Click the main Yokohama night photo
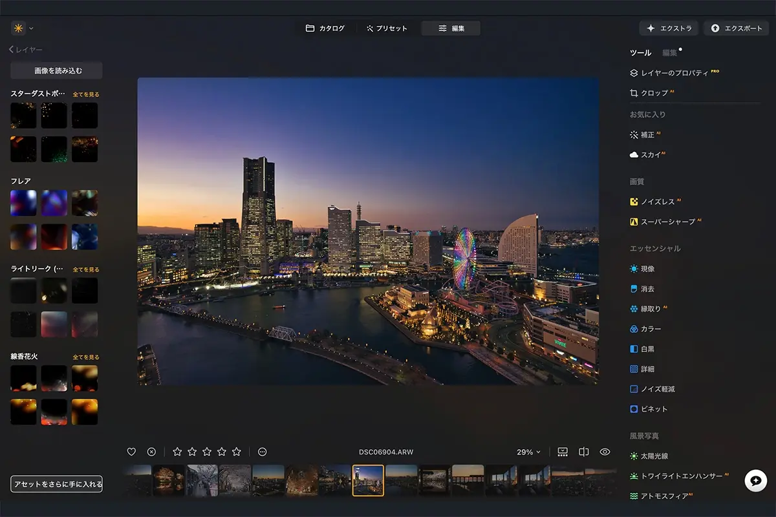This screenshot has height=517, width=776. point(368,231)
